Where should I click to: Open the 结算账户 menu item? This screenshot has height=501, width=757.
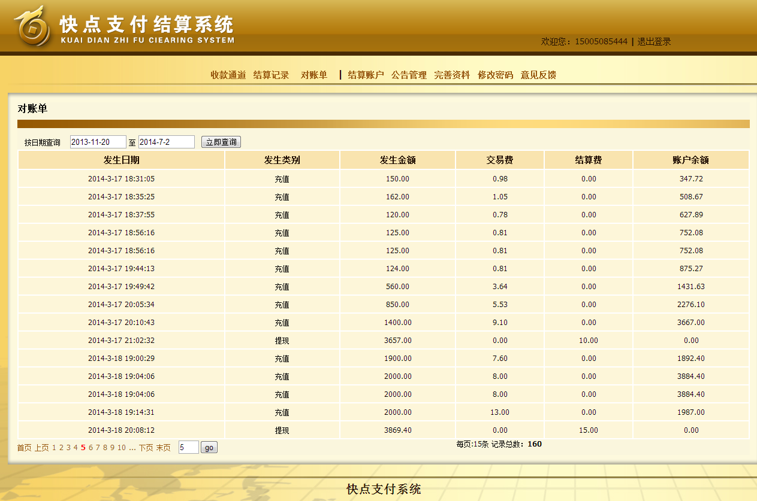click(x=366, y=75)
